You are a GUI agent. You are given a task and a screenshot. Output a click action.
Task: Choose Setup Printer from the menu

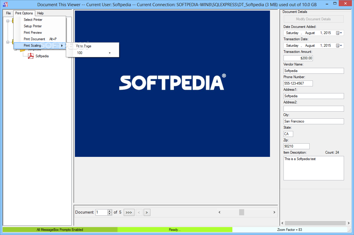[40, 26]
